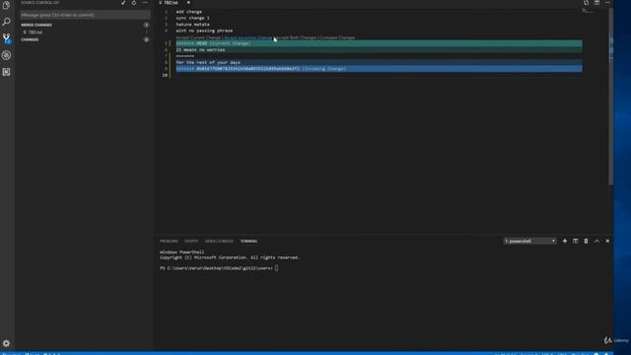The image size is (631, 355).
Task: Switch to the Debug Console panel tab
Action: coord(219,241)
